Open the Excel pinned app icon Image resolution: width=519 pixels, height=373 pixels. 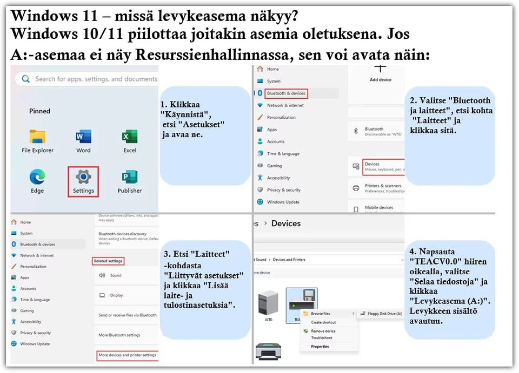coord(129,136)
